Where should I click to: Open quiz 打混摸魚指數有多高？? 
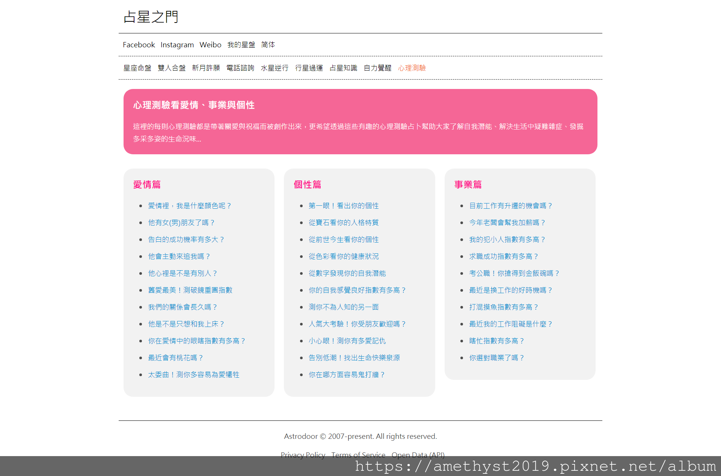point(504,307)
